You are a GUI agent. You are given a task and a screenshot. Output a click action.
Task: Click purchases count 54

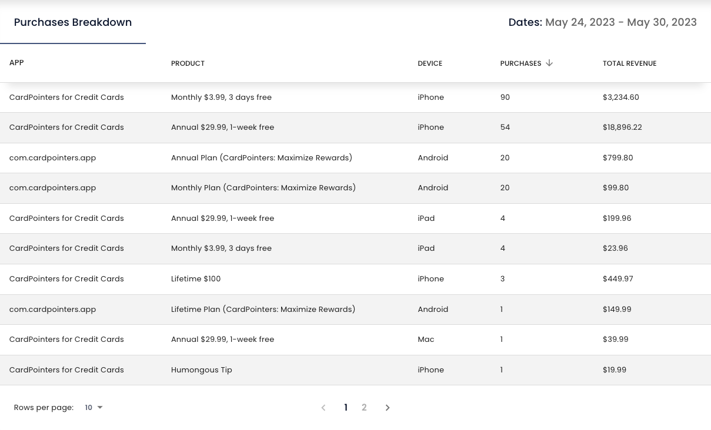(505, 127)
